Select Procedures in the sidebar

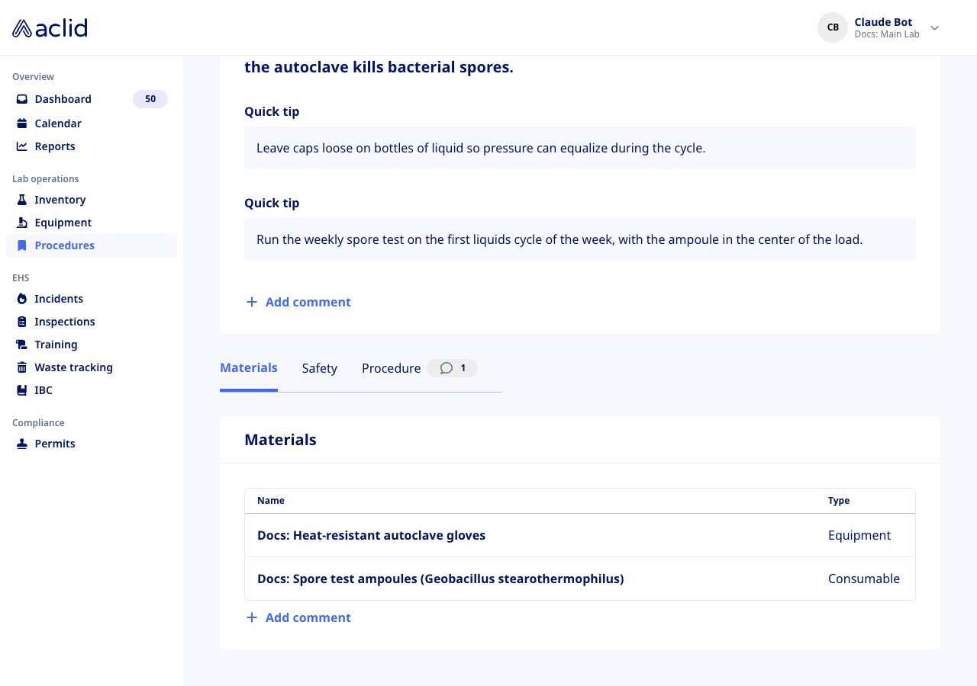point(92,245)
